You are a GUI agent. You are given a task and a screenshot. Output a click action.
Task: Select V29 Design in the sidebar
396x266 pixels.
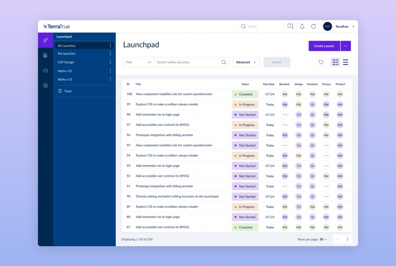click(66, 62)
